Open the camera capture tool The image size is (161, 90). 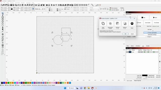pyautogui.click(x=36, y=5)
